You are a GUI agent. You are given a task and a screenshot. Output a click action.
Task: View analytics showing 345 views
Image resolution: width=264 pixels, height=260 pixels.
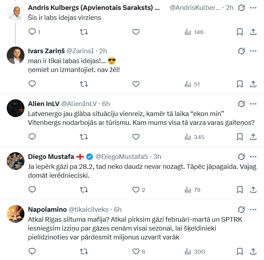tap(195, 137)
